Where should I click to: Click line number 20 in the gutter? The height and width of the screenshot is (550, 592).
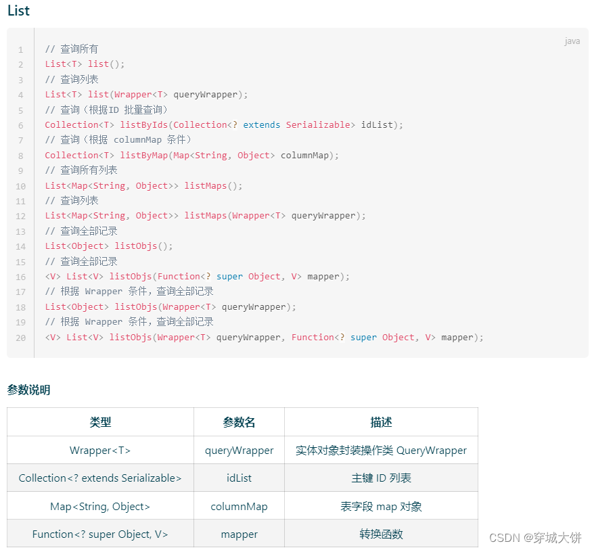21,338
